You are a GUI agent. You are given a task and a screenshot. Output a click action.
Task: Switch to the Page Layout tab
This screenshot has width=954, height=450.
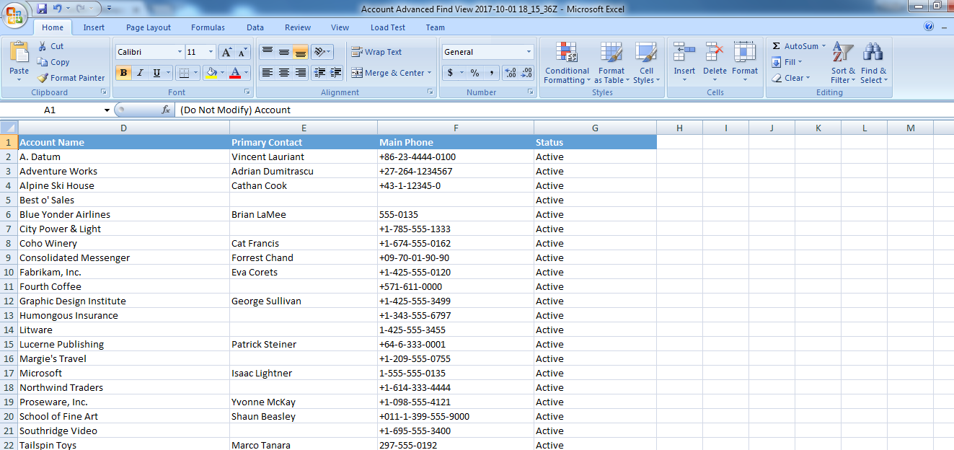(x=149, y=27)
